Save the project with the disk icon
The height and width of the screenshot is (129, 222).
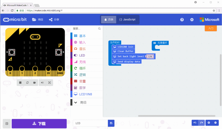point(111,123)
